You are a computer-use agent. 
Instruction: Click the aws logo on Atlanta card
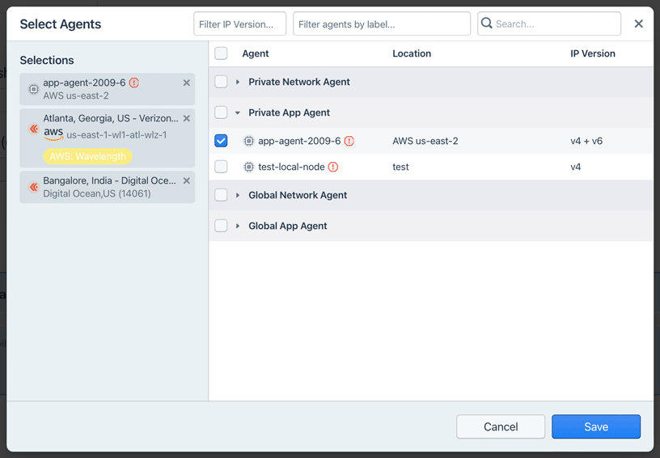(53, 134)
